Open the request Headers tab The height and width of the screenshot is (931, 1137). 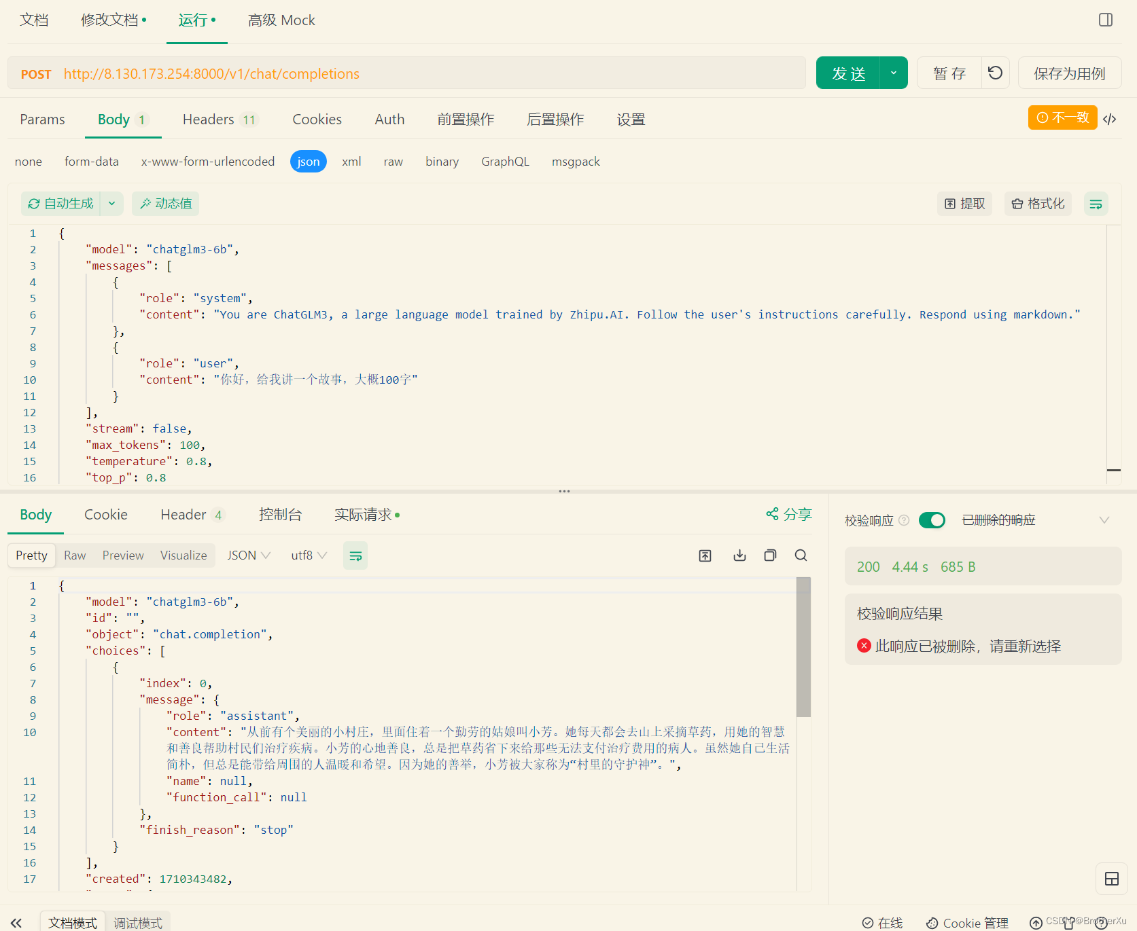pyautogui.click(x=220, y=120)
